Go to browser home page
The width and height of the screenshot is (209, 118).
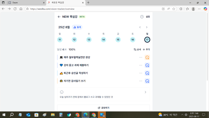click(x=21, y=9)
